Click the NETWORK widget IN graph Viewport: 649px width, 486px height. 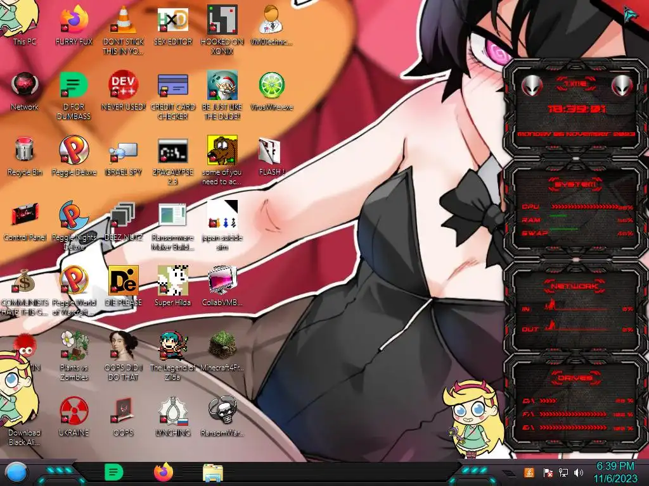[x=575, y=307]
